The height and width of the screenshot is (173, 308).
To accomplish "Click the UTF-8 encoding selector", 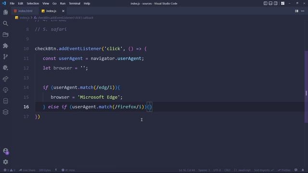I will pos(217,170).
